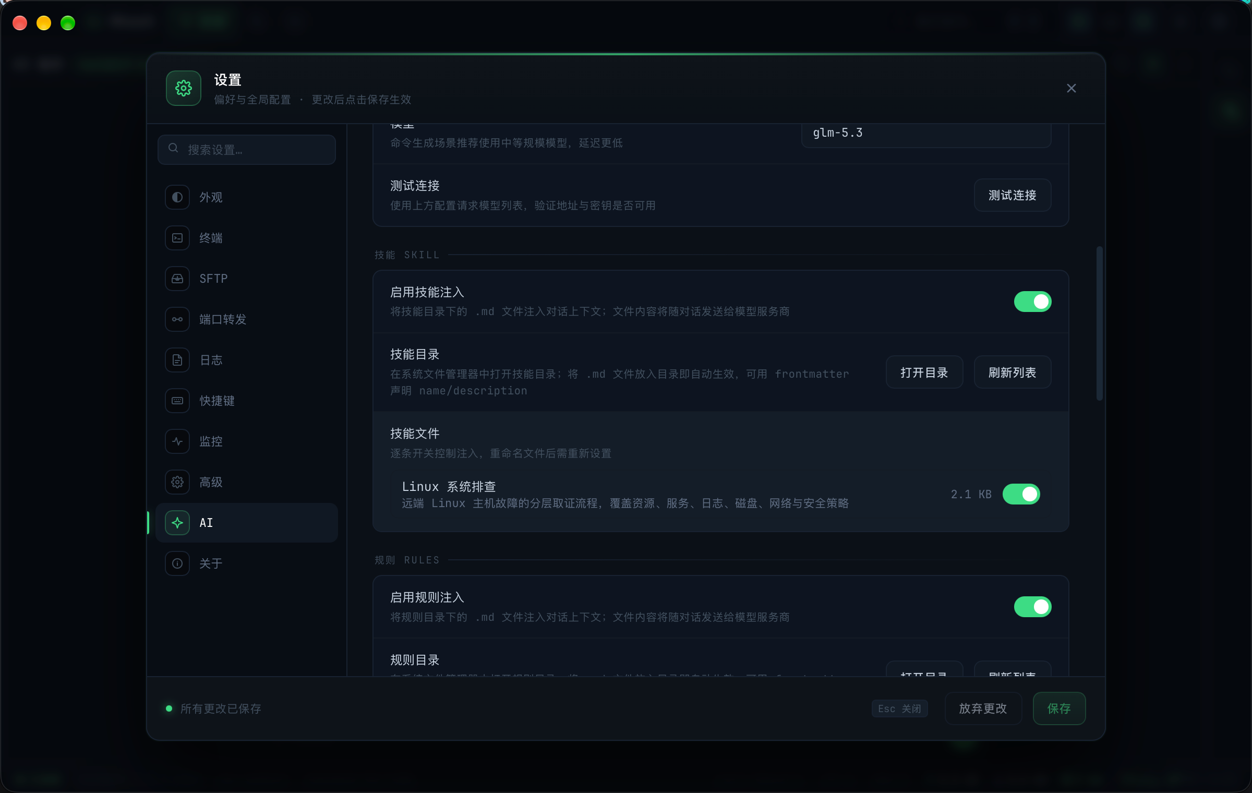Screen dimensions: 1252x793
Task: Click the AI sparkle icon in sidebar
Action: [177, 523]
